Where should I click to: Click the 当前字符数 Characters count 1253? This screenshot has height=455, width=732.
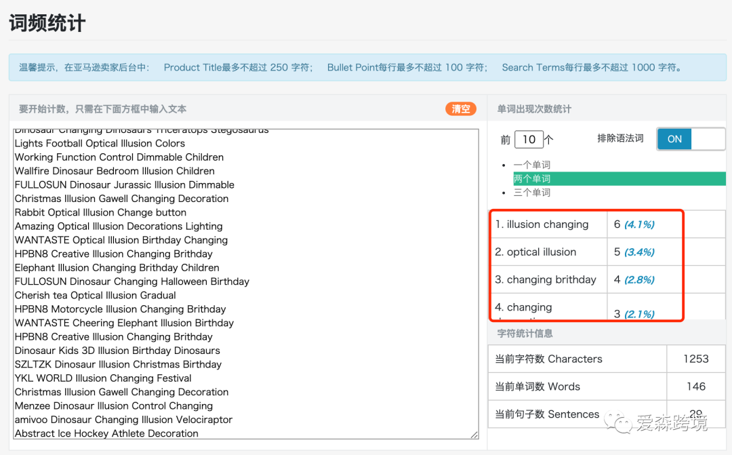tap(695, 359)
